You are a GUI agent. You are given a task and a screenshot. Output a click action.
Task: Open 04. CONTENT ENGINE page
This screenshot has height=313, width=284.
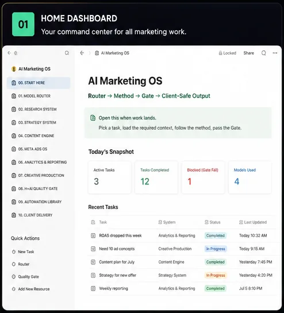coord(36,136)
